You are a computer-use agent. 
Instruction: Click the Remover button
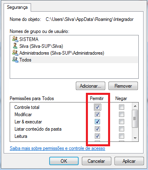(123, 86)
